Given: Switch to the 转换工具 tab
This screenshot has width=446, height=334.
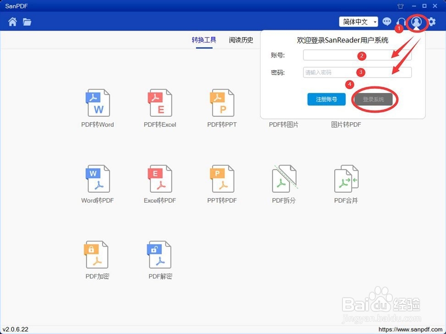Looking at the screenshot, I should click(x=204, y=40).
